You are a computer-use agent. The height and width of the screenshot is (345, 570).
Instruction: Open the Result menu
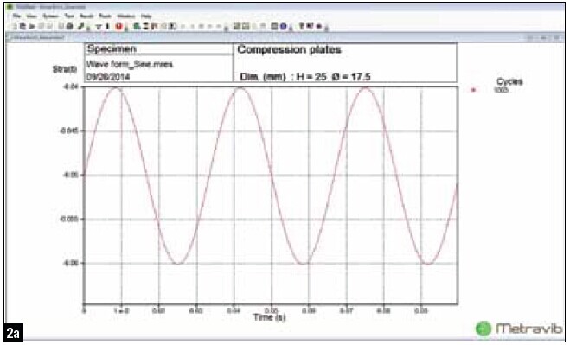86,16
